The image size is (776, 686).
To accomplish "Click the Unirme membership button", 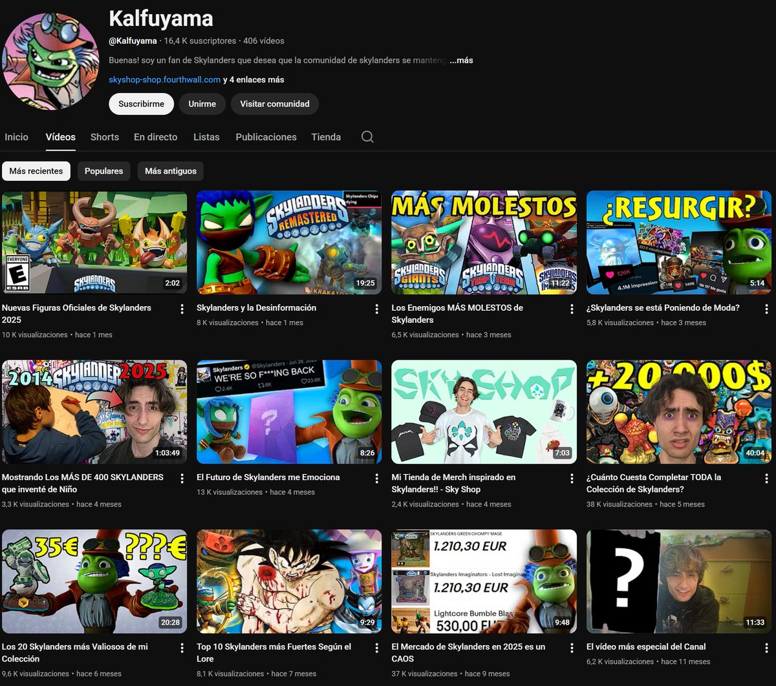I will tap(202, 103).
